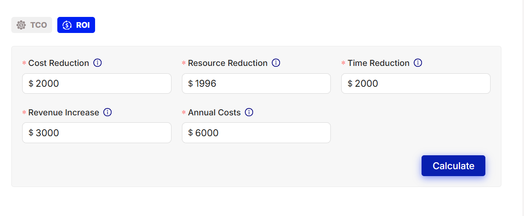Image resolution: width=524 pixels, height=216 pixels.
Task: Open the Resource Reduction info icon
Action: 276,63
